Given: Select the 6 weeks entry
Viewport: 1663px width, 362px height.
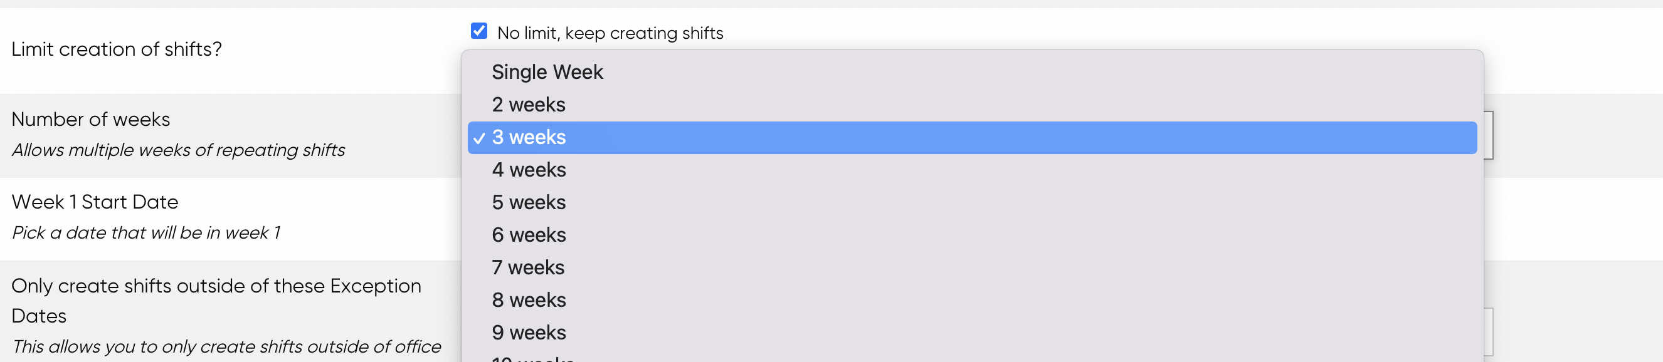Looking at the screenshot, I should click(972, 235).
